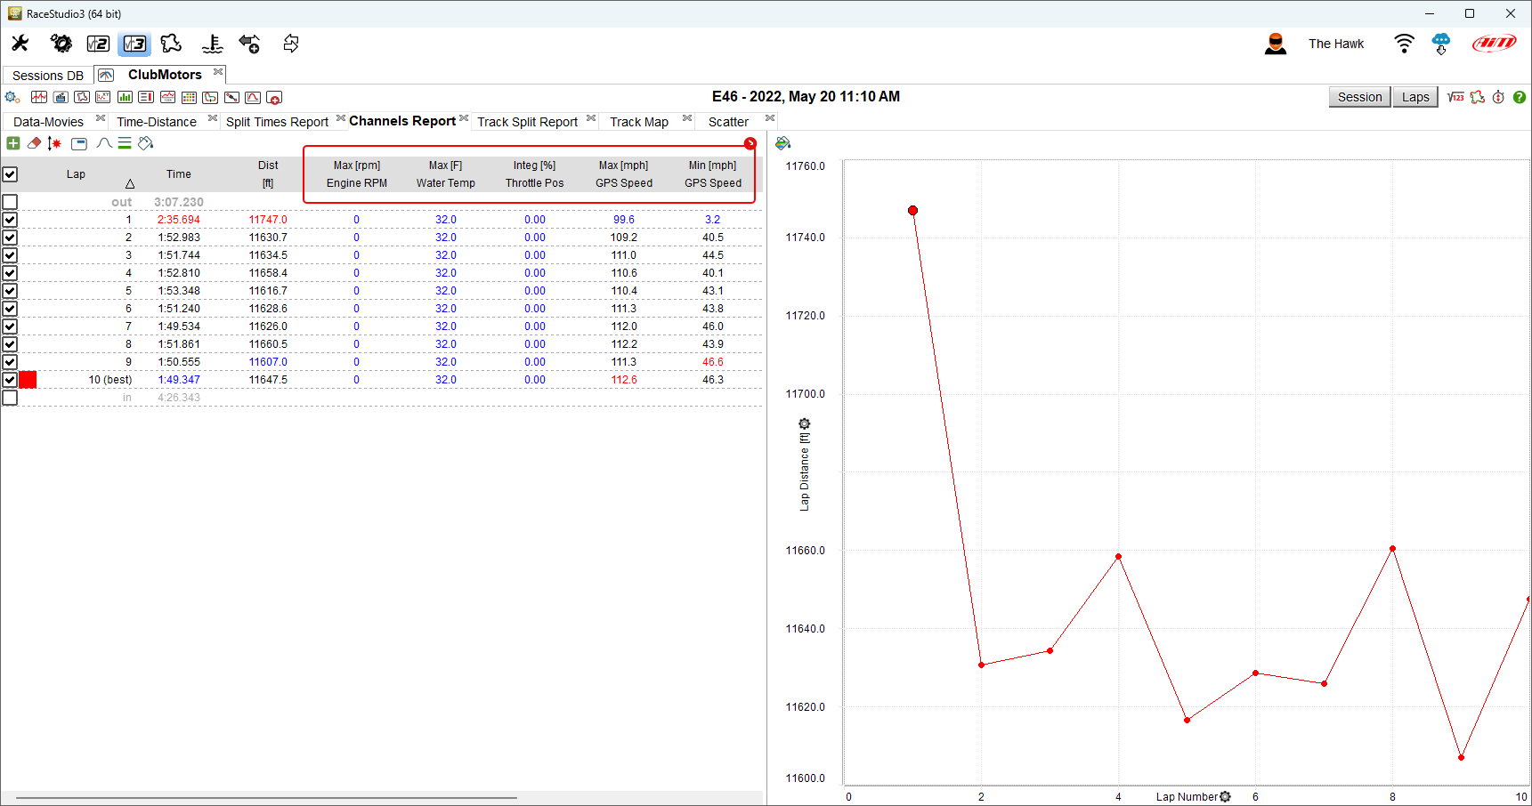Click the green help question mark icon
Screen dimensions: 1532x806
click(x=1520, y=97)
